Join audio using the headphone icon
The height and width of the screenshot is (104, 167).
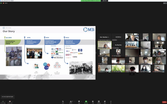pyautogui.click(x=3, y=101)
